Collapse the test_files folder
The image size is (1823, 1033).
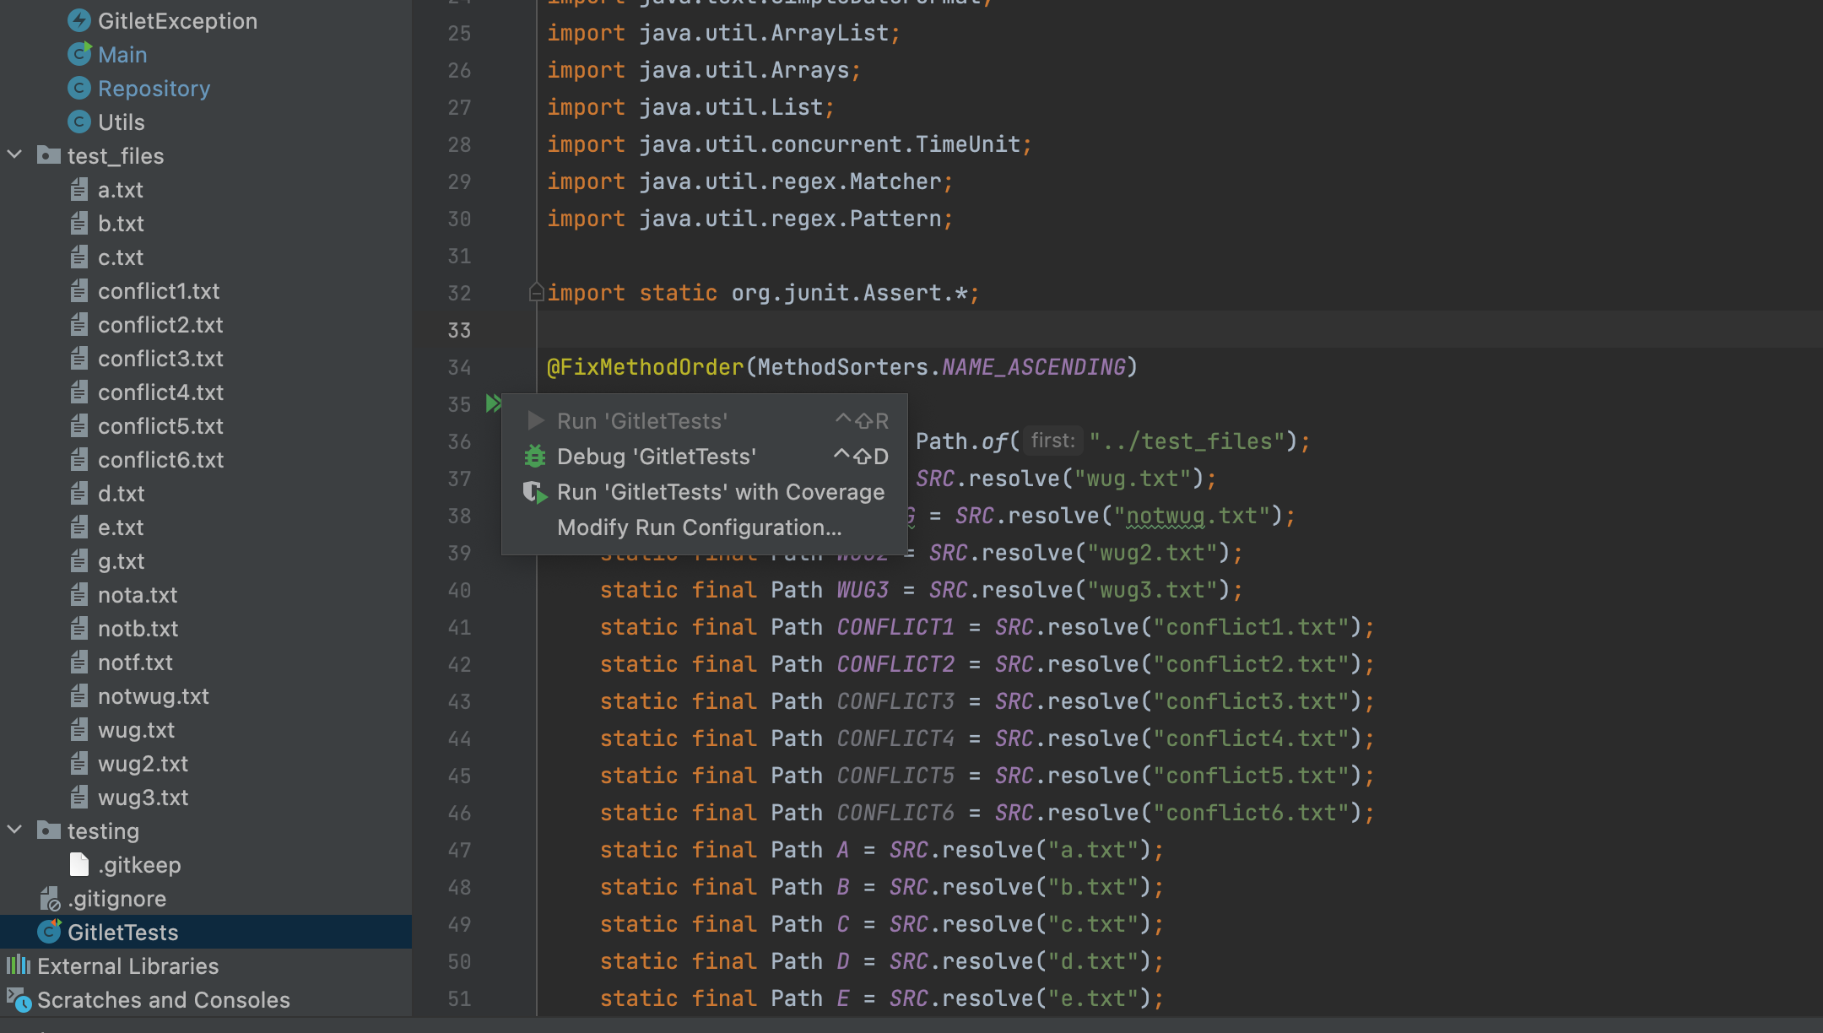[x=14, y=155]
